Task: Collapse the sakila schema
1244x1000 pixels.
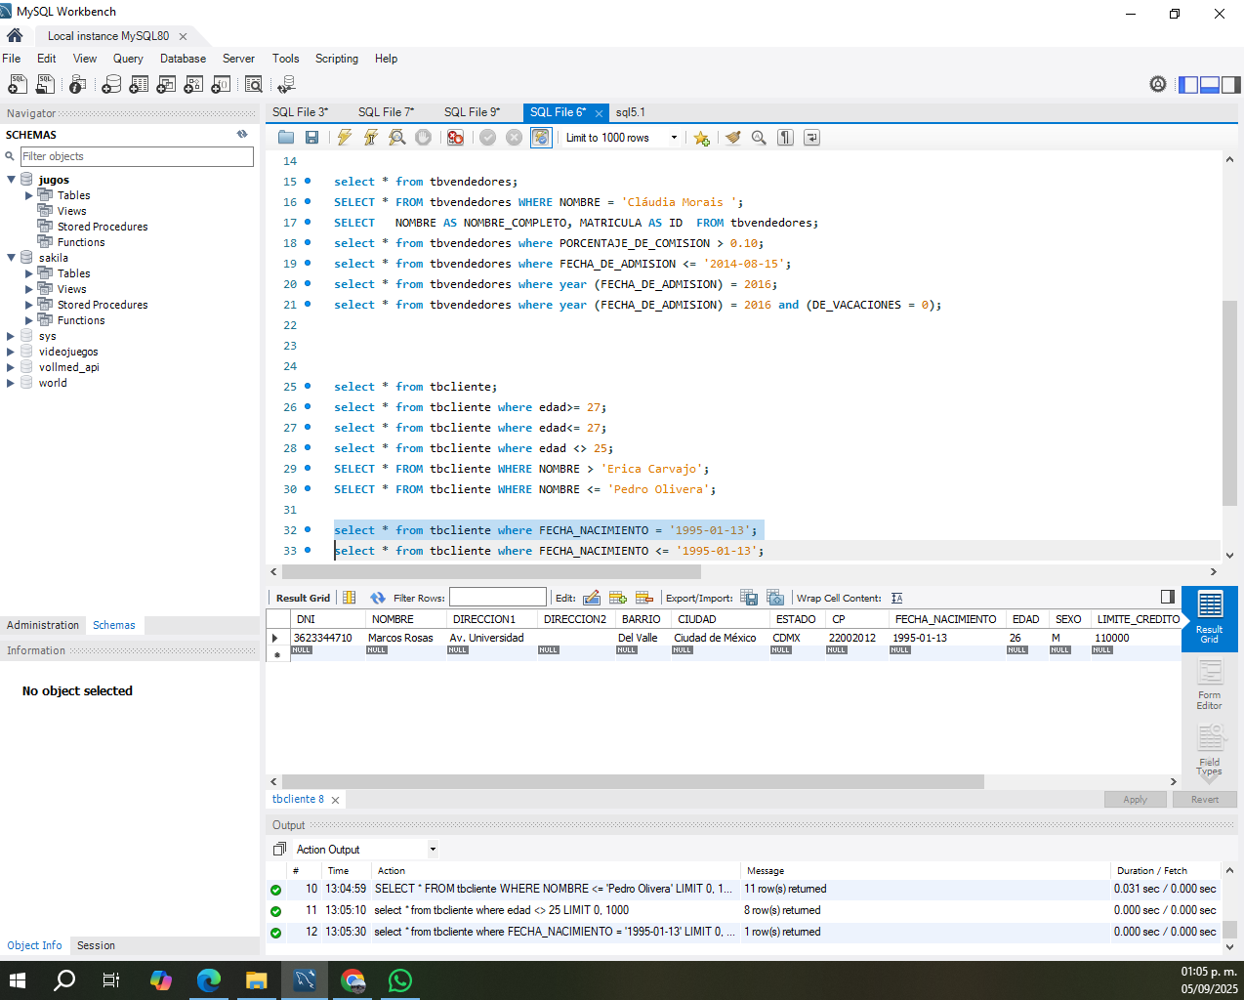Action: point(12,258)
